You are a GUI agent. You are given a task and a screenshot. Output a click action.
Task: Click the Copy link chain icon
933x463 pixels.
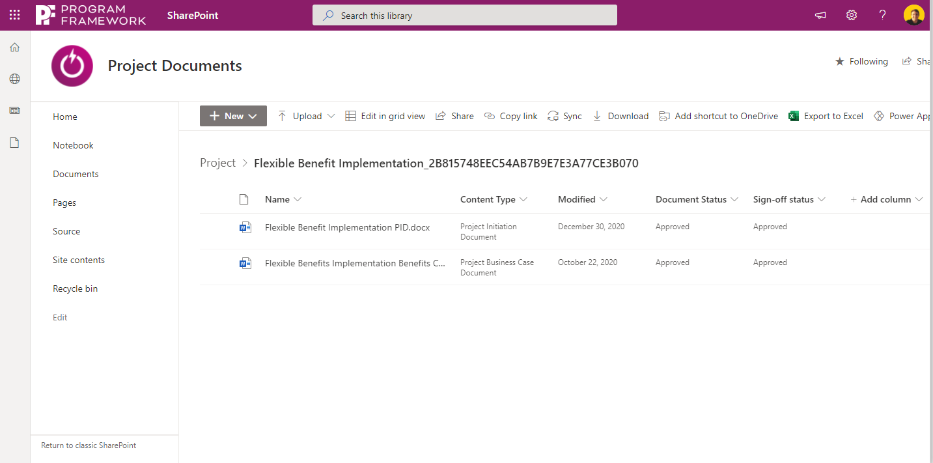[490, 116]
